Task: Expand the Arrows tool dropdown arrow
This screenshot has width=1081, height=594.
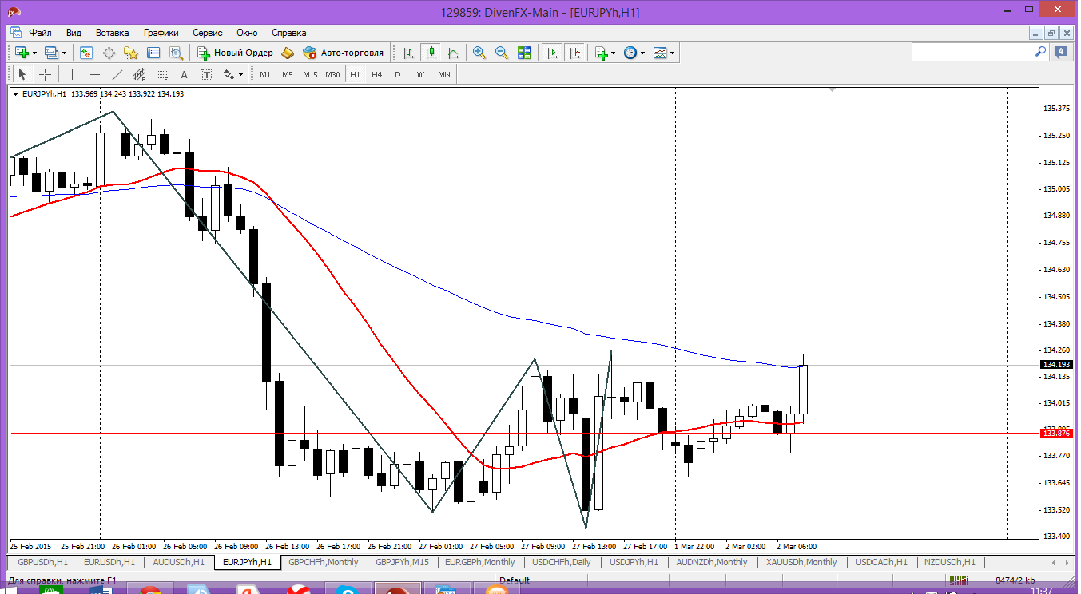Action: [240, 74]
